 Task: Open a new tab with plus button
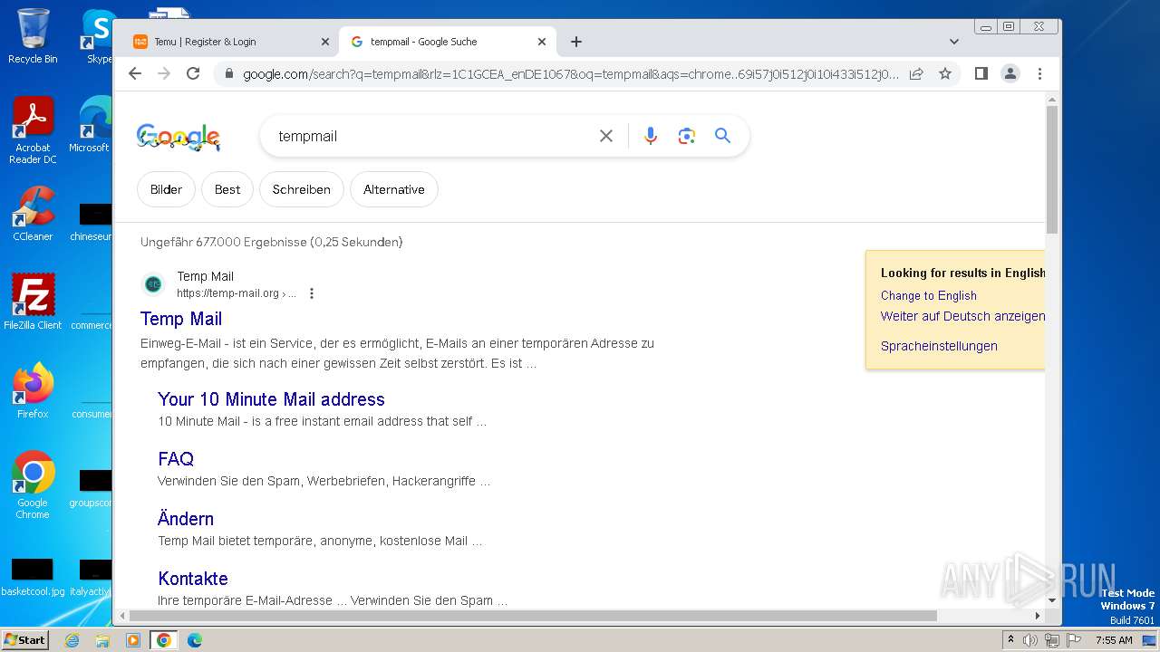tap(576, 42)
